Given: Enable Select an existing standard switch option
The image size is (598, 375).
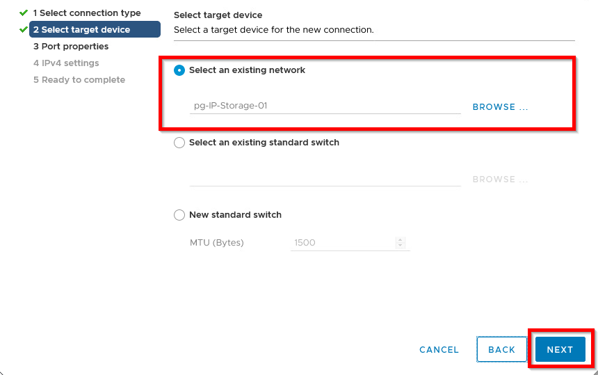Looking at the screenshot, I should pos(179,143).
